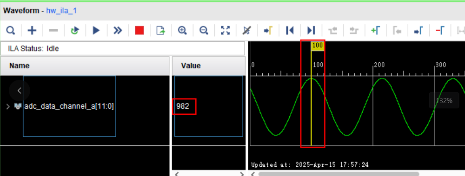Jump to the last sample with the next-edge icon
This screenshot has width=465, height=176.
(x=311, y=30)
